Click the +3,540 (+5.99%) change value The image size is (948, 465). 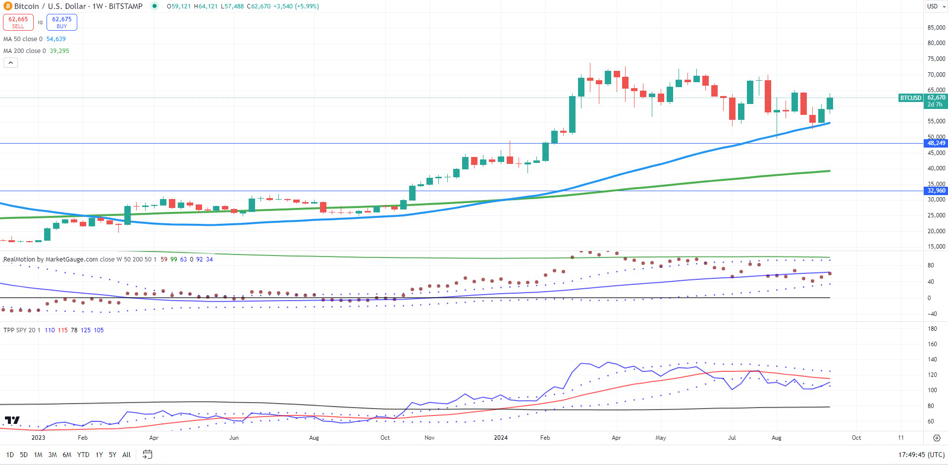pyautogui.click(x=296, y=6)
